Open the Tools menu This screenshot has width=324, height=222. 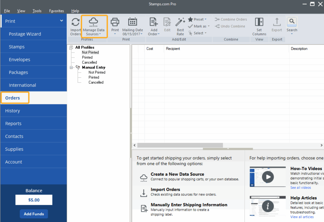37,11
